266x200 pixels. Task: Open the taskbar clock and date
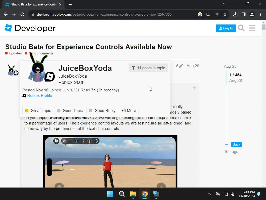(247, 194)
